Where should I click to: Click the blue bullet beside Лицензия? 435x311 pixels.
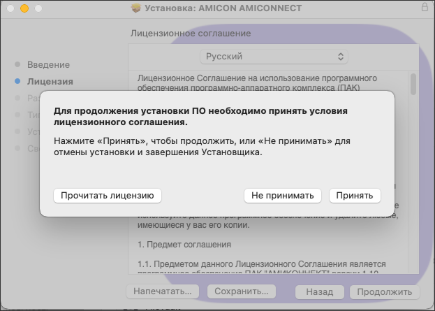[17, 81]
